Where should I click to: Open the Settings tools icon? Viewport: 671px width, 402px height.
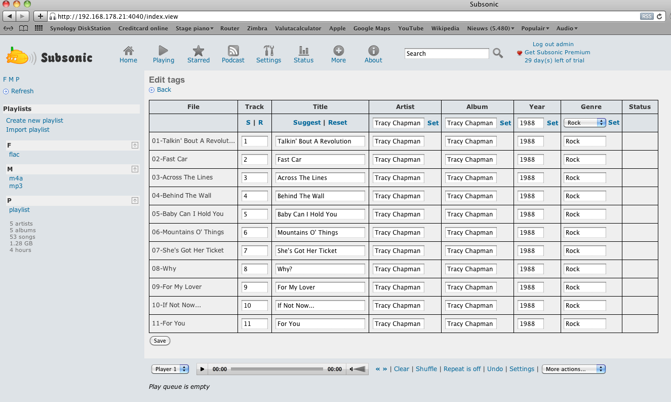268,50
